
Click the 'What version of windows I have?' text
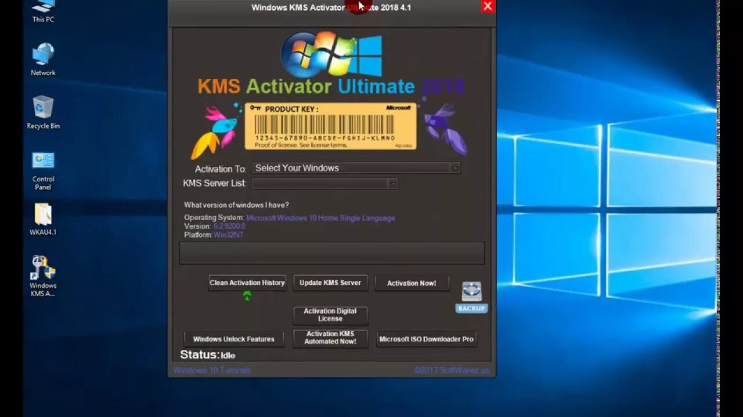(x=236, y=205)
